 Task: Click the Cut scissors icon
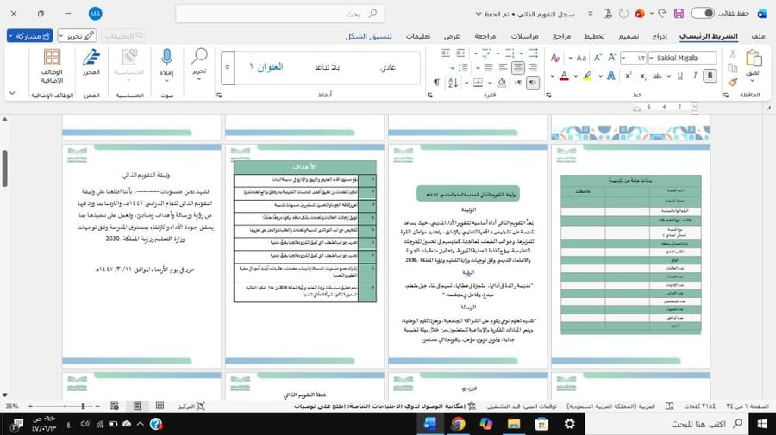coord(732,54)
